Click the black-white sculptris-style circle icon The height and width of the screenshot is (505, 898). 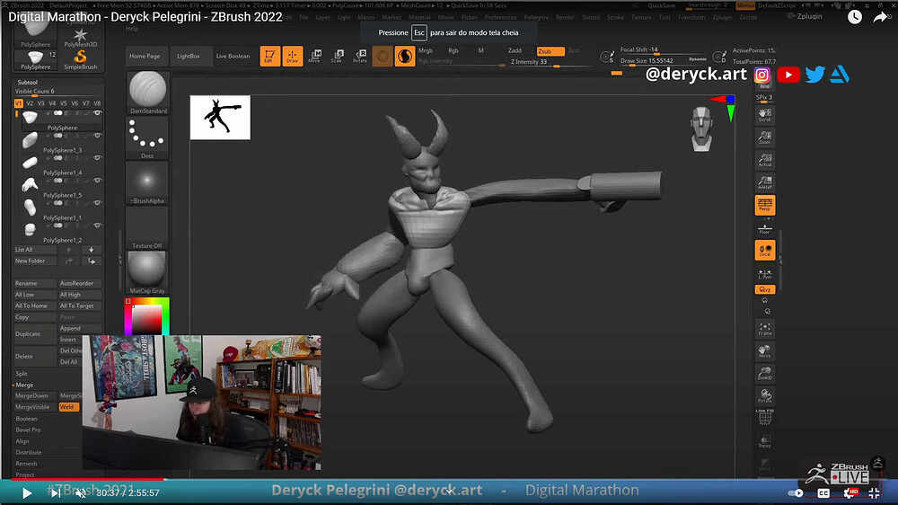[405, 57]
